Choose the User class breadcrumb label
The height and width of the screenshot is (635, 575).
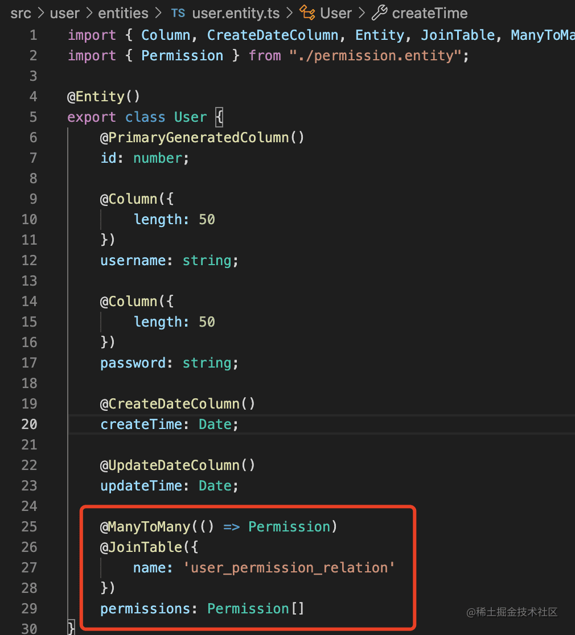tap(336, 13)
